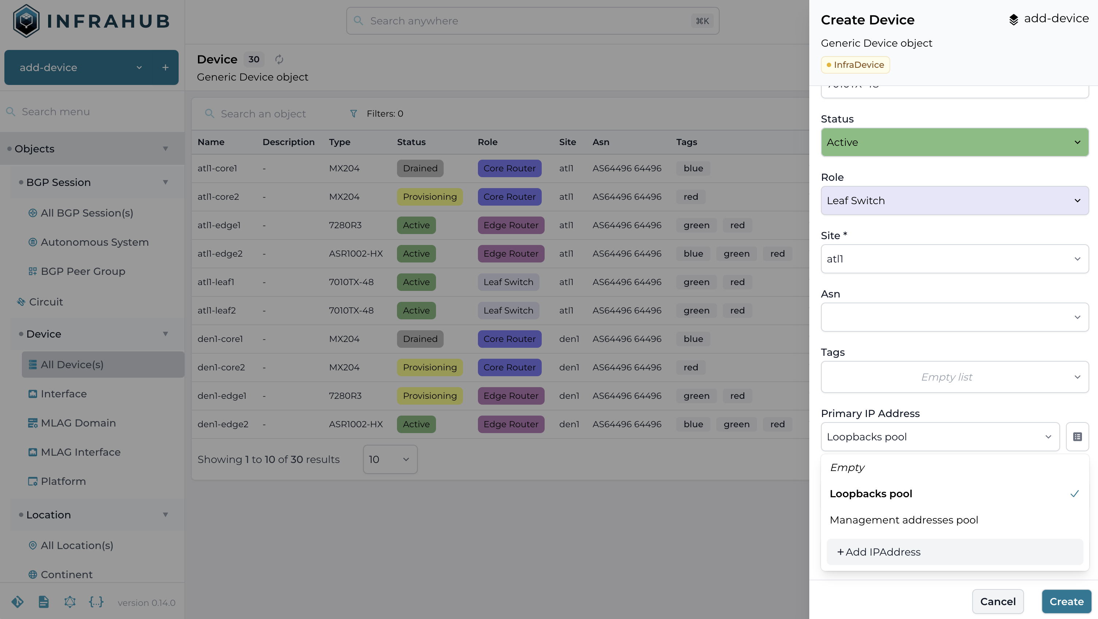This screenshot has height=619, width=1098.
Task: Click the refresh icon next to Device count
Action: (279, 59)
